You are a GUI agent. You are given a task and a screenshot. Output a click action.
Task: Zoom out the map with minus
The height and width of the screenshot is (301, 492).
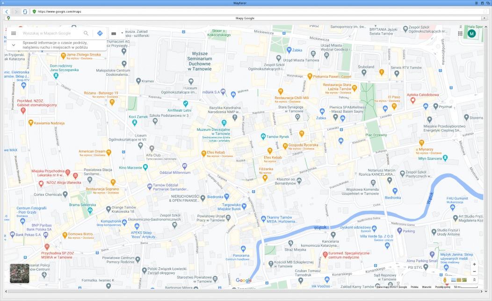coord(474,272)
